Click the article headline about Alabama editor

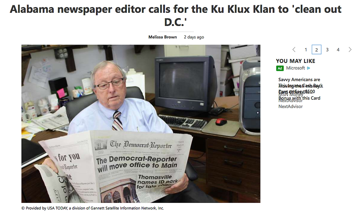[175, 15]
